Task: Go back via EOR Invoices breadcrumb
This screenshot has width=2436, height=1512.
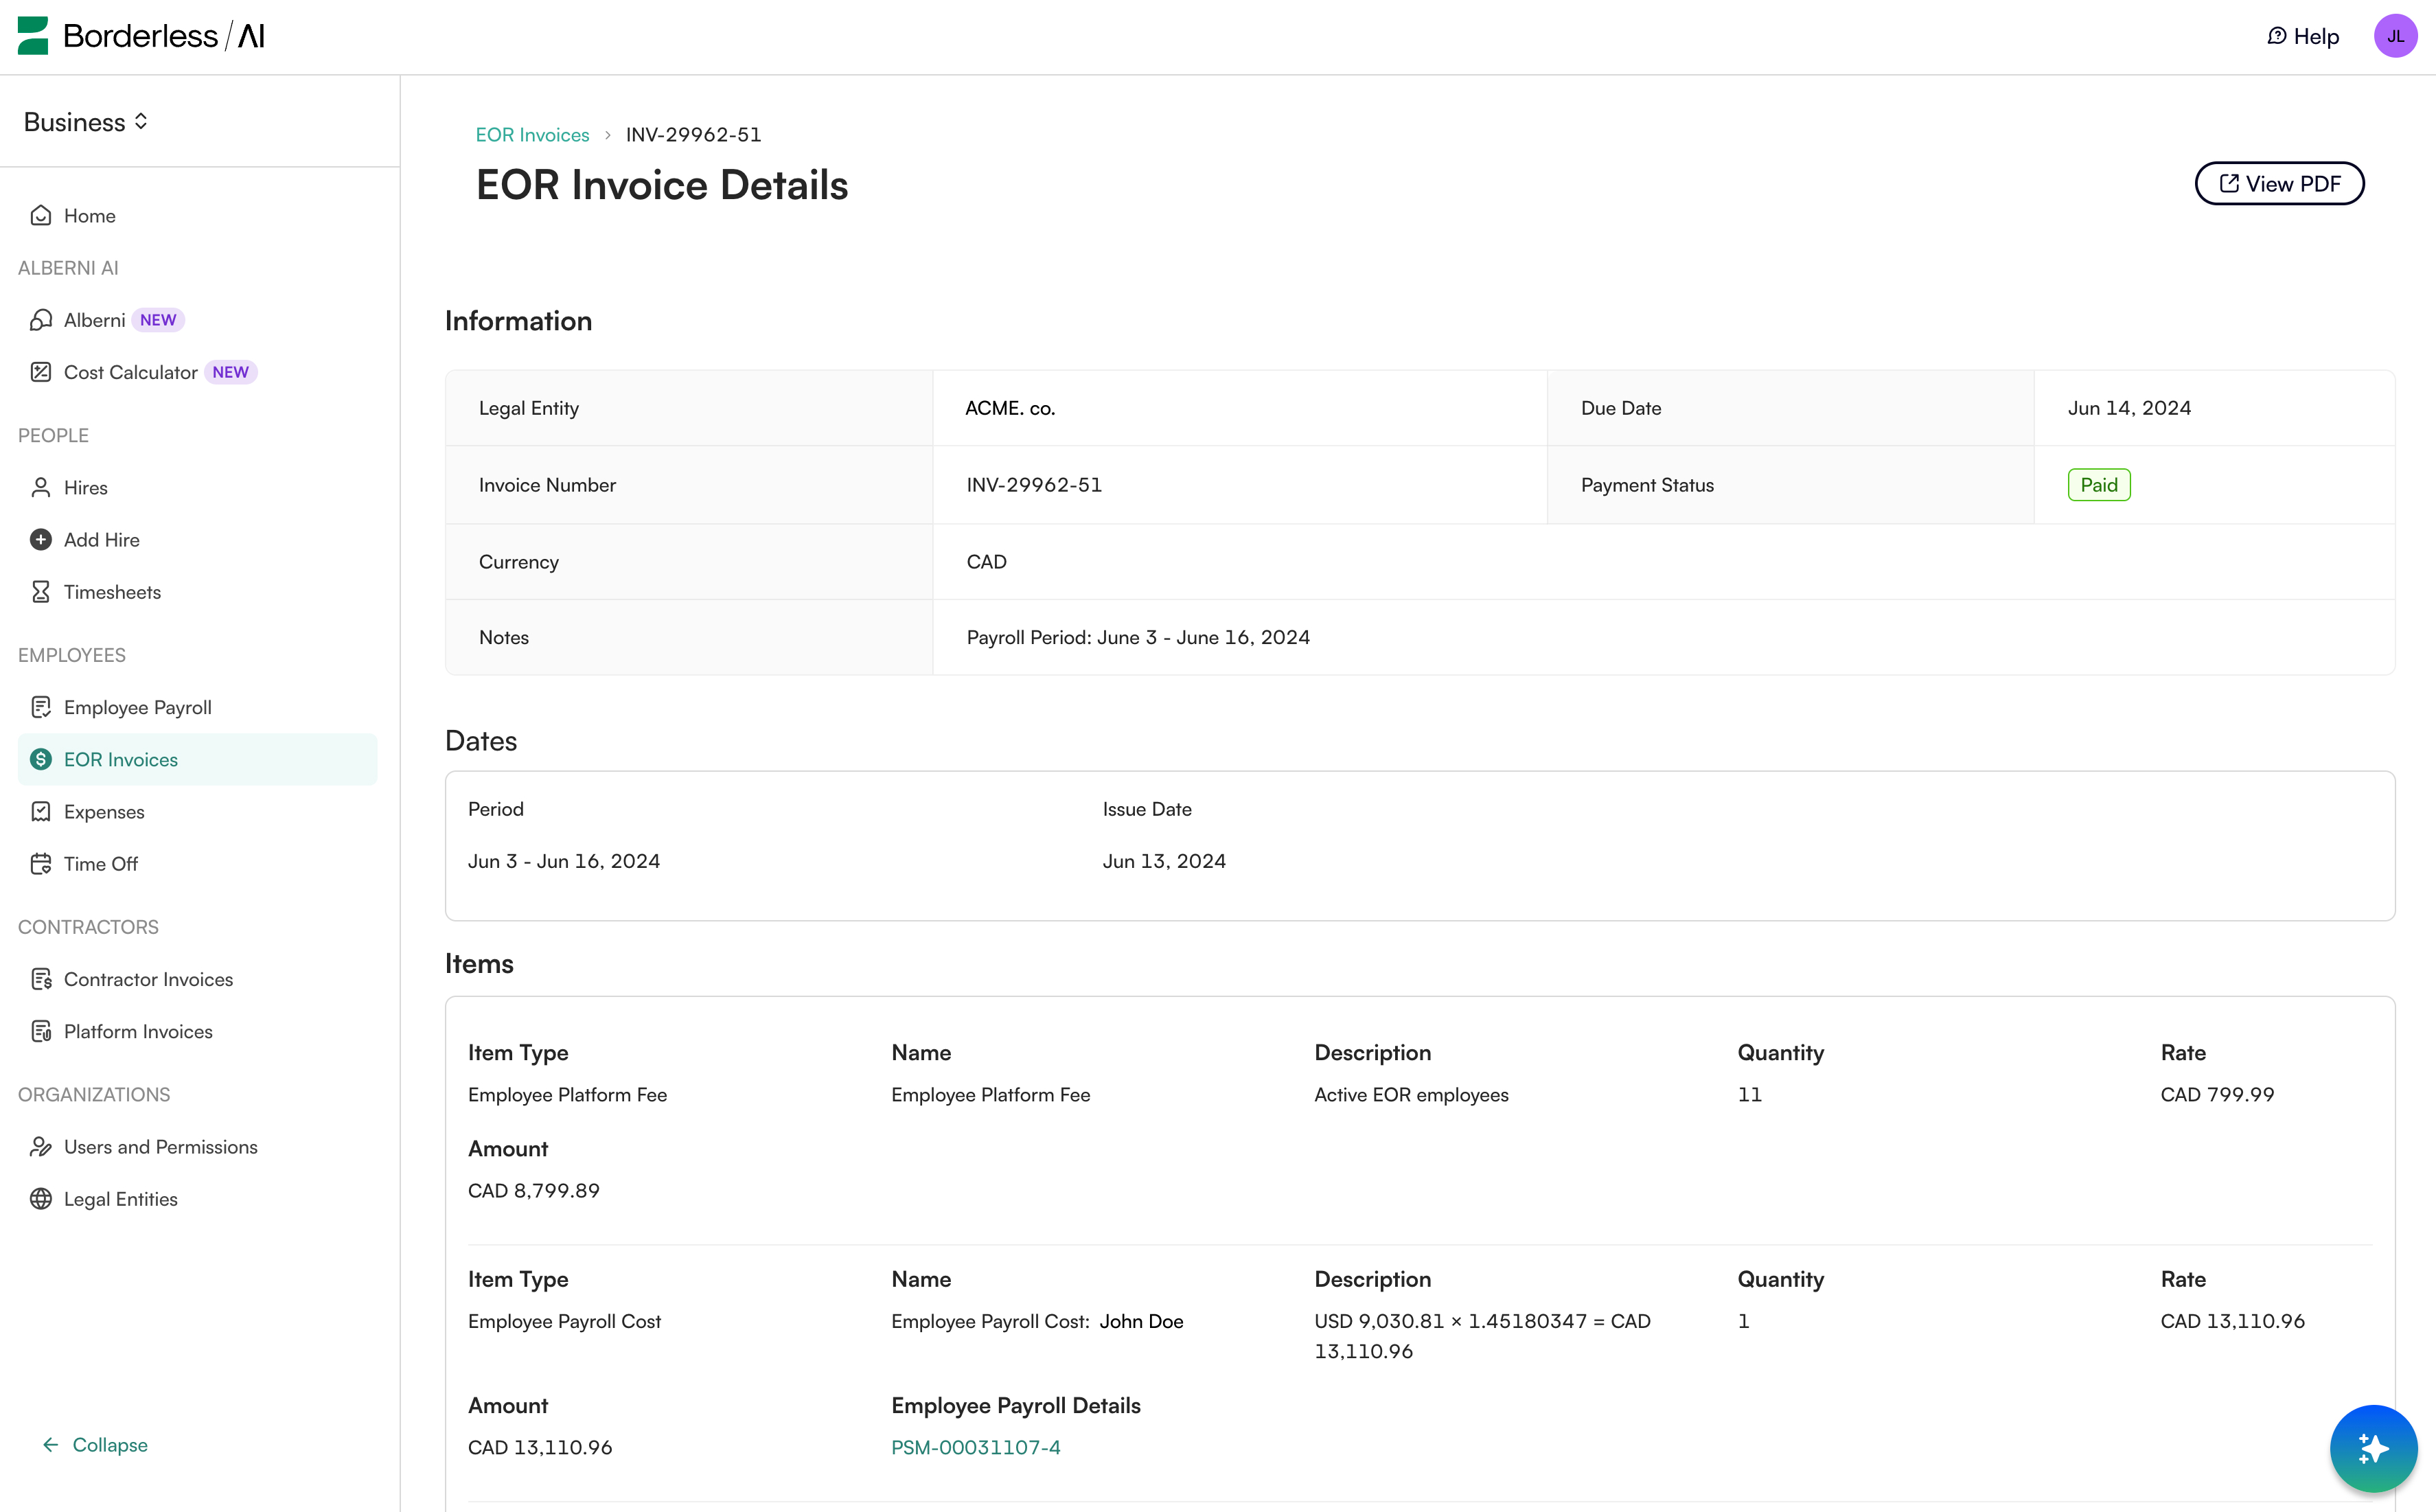Action: pyautogui.click(x=533, y=133)
